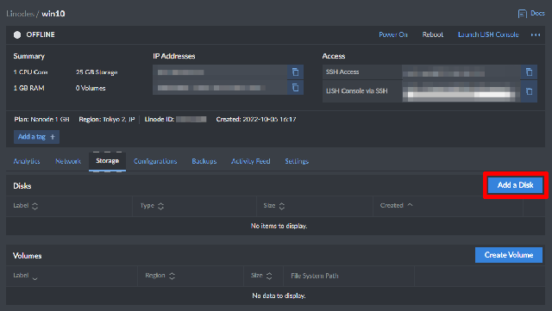The image size is (552, 311).
Task: Open the more actions ellipsis menu
Action: tap(536, 34)
